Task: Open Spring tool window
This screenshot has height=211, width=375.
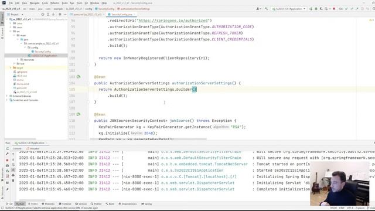Action: 146,204
